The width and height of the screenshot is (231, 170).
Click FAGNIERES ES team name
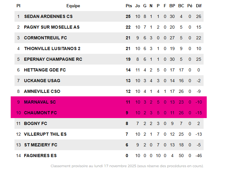tap(40, 156)
